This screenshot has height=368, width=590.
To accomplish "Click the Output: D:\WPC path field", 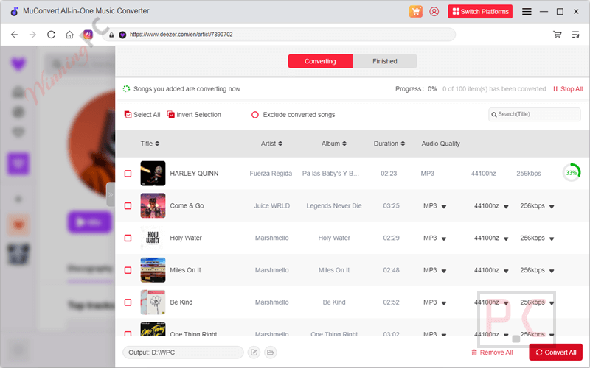I will 183,353.
